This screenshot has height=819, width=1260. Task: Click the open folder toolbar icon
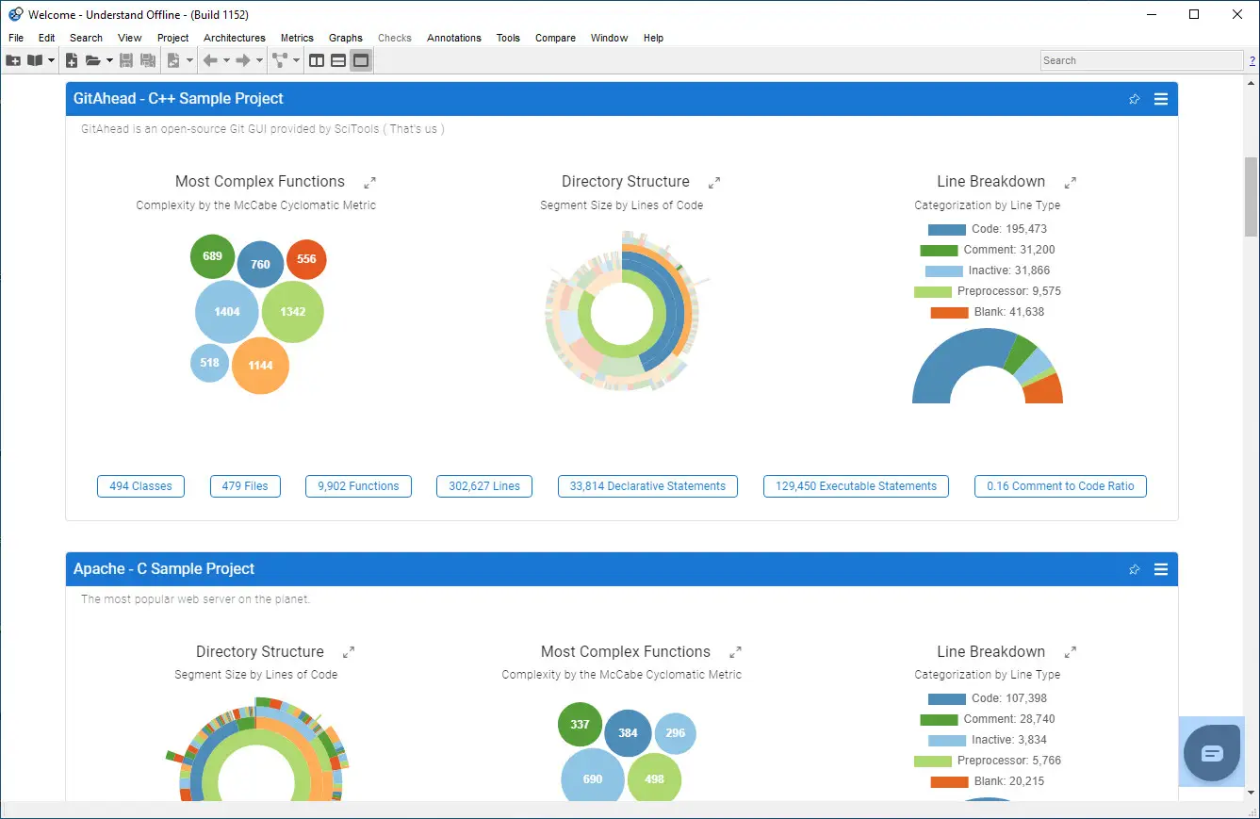tap(92, 60)
